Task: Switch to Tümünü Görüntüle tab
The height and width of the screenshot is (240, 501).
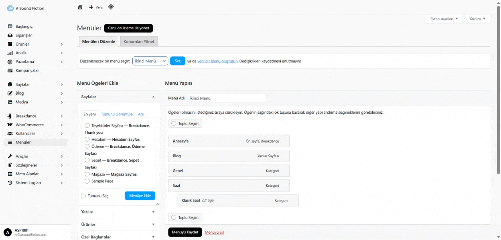Action: click(117, 114)
